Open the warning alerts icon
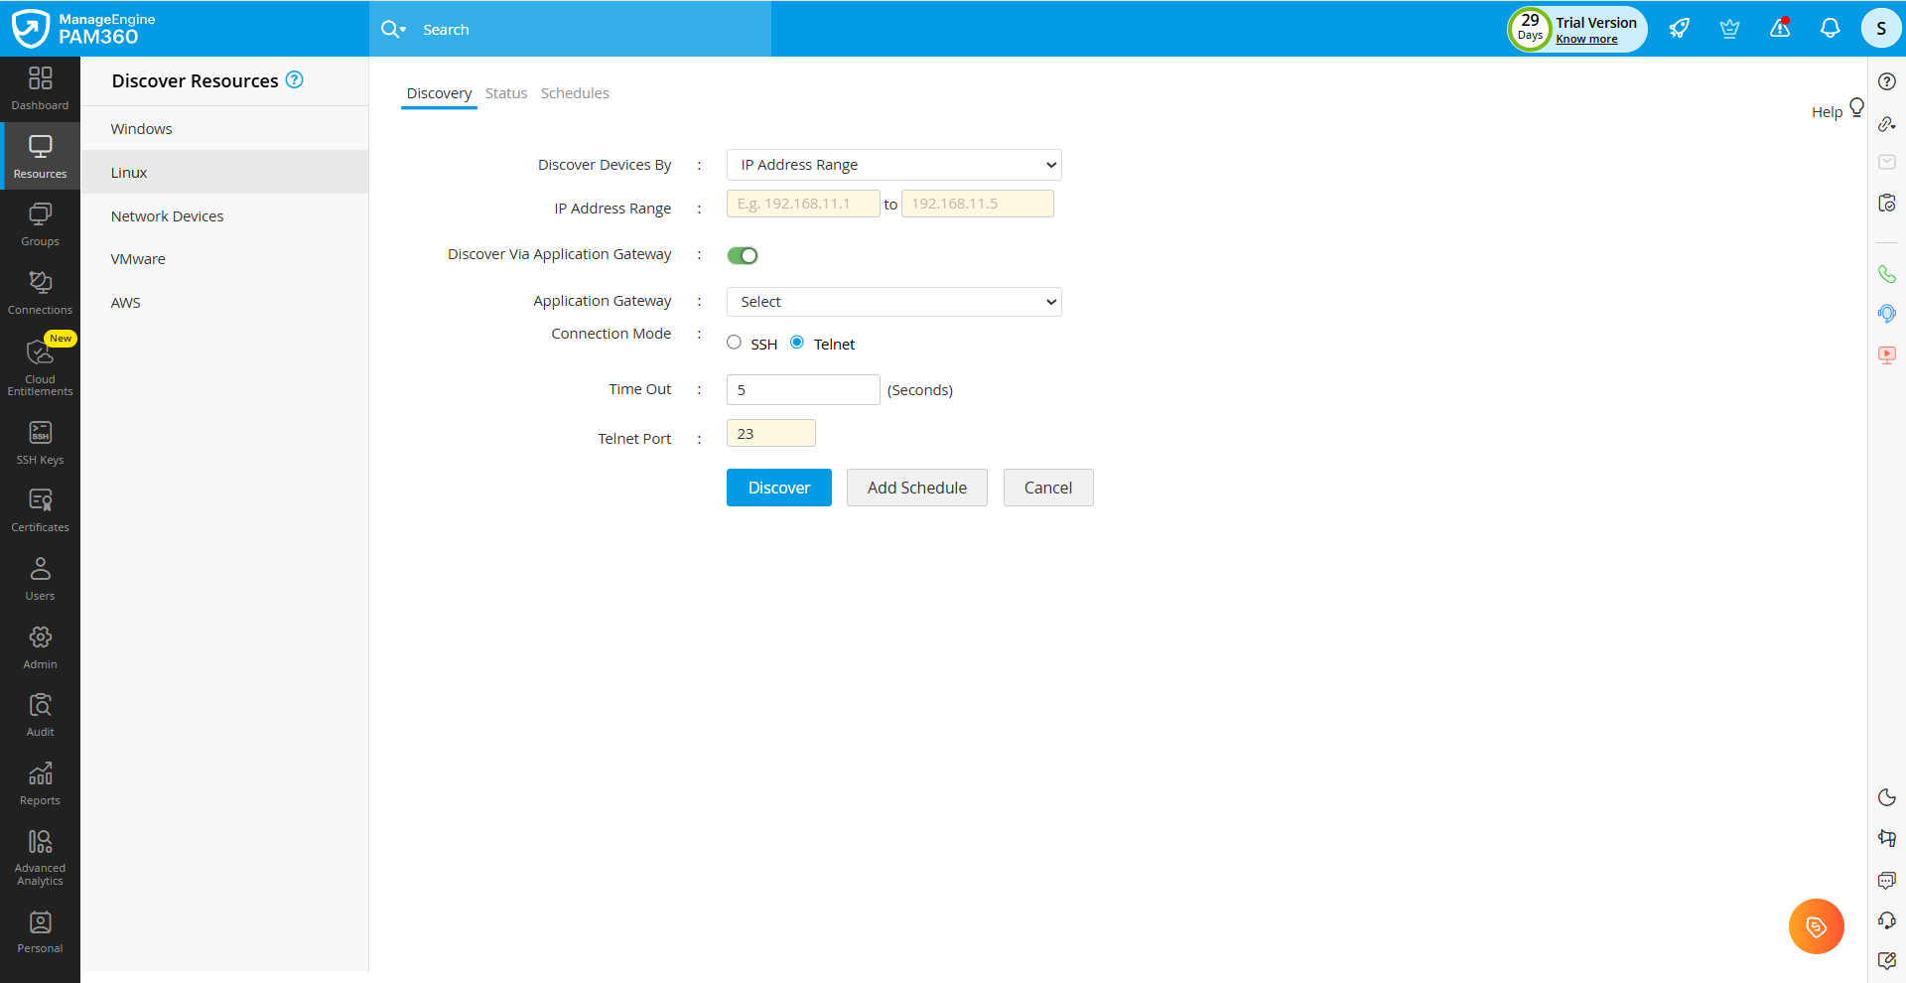 (x=1780, y=28)
